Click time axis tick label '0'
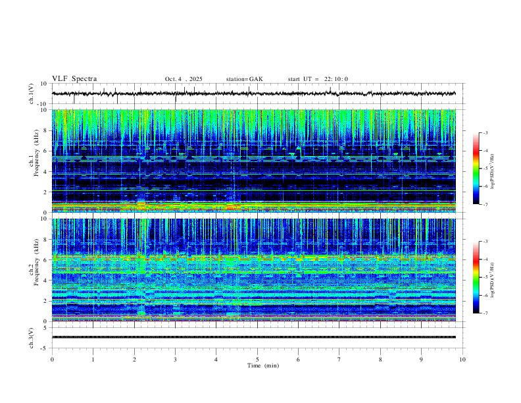 click(x=52, y=360)
